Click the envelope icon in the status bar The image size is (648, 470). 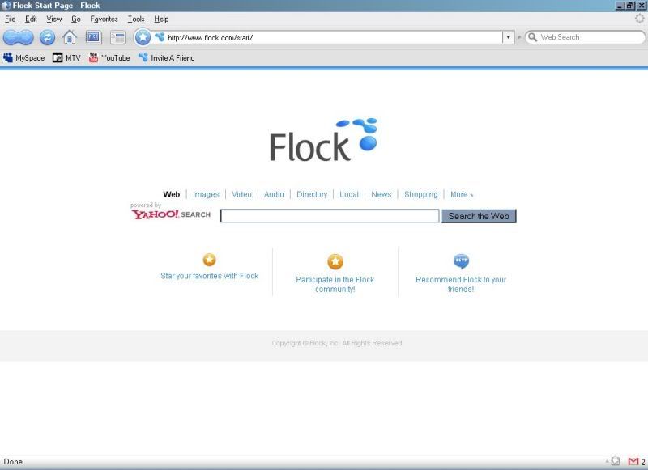click(x=616, y=461)
